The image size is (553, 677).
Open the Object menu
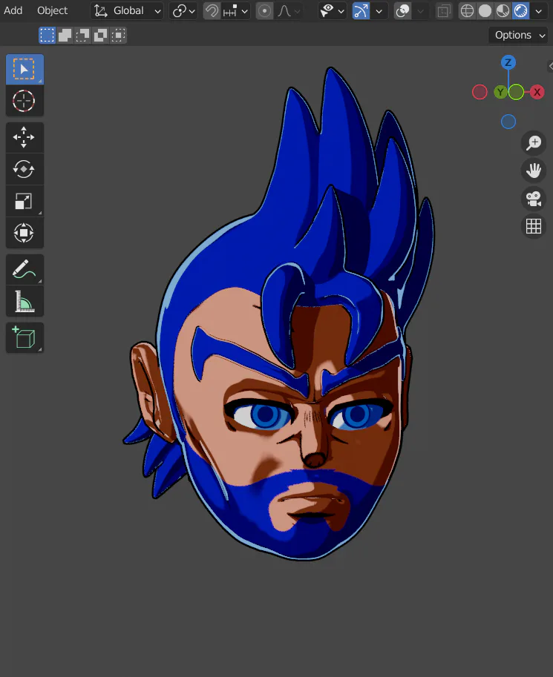click(52, 10)
